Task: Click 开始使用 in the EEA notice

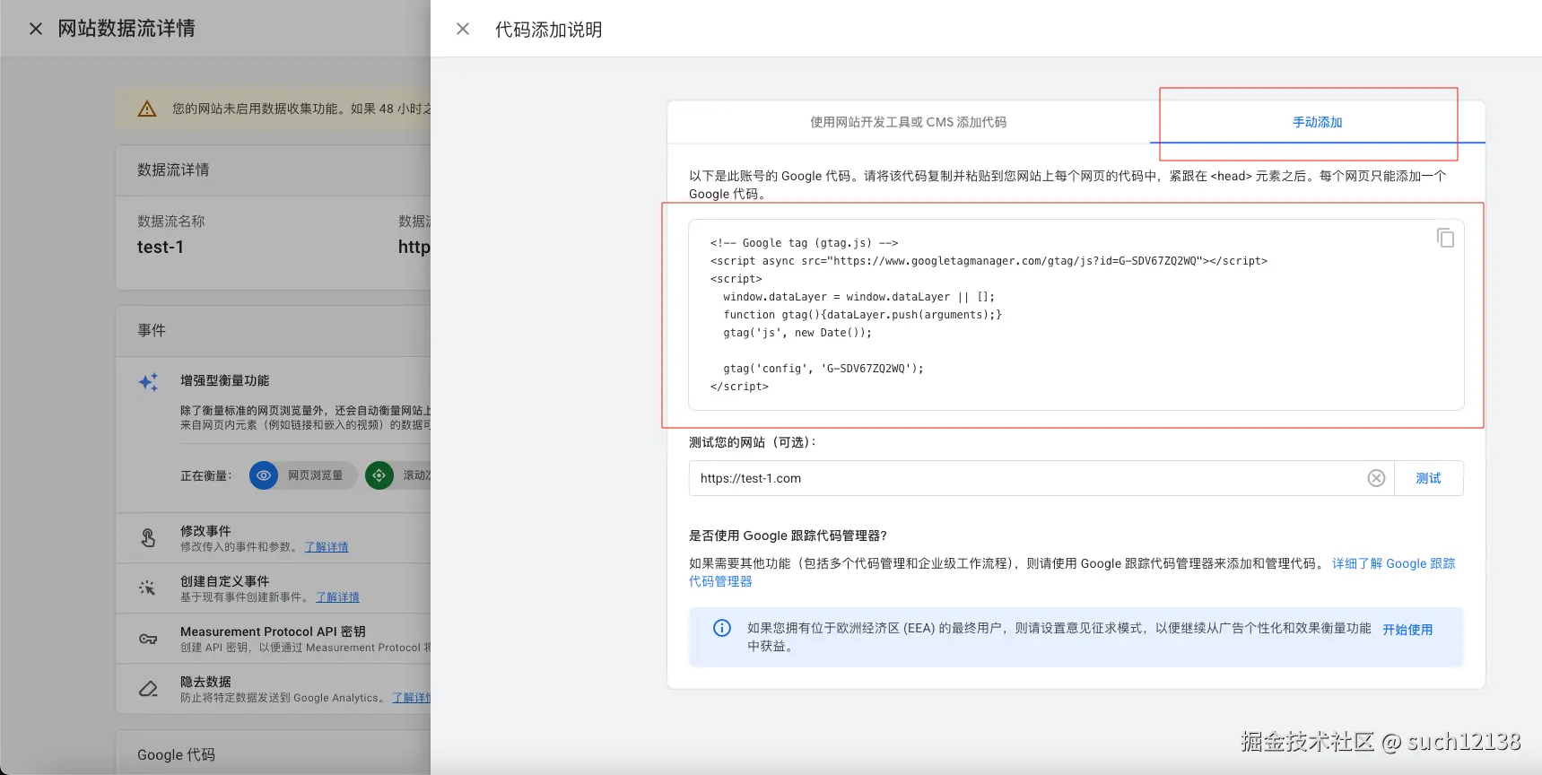Action: point(1407,630)
